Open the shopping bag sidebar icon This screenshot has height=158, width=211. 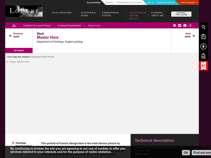point(203,56)
